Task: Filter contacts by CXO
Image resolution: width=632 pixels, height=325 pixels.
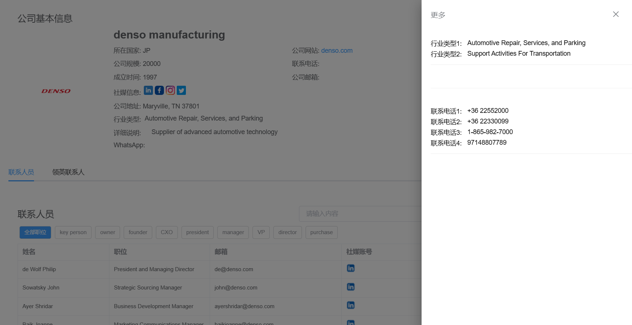Action: tap(167, 232)
